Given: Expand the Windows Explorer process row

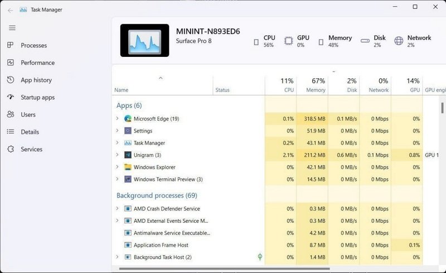Looking at the screenshot, I should pos(117,167).
